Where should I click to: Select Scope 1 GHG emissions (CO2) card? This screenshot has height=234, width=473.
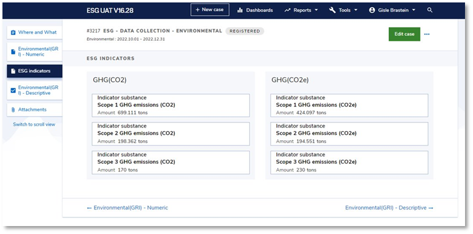(x=171, y=105)
